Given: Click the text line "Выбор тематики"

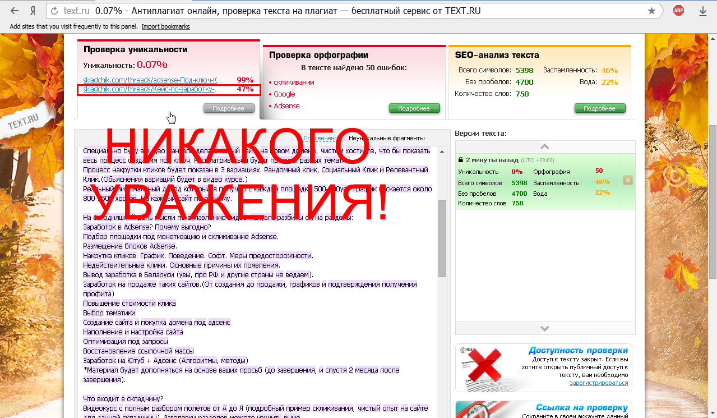Looking at the screenshot, I should (x=109, y=313).
